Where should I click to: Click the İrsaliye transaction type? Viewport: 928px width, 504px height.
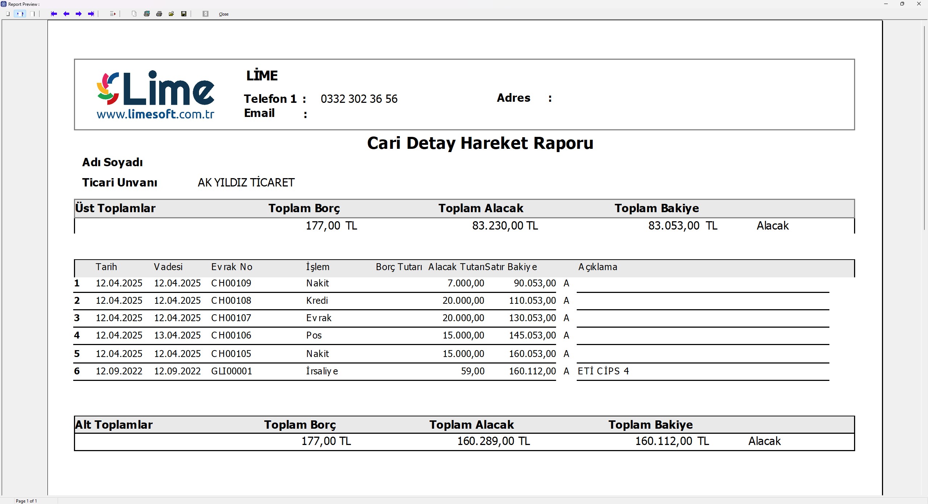[322, 371]
